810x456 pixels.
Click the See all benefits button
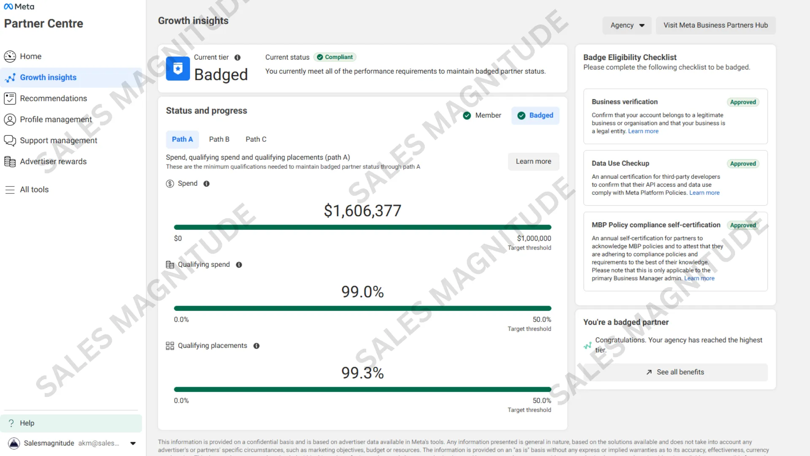coord(675,372)
